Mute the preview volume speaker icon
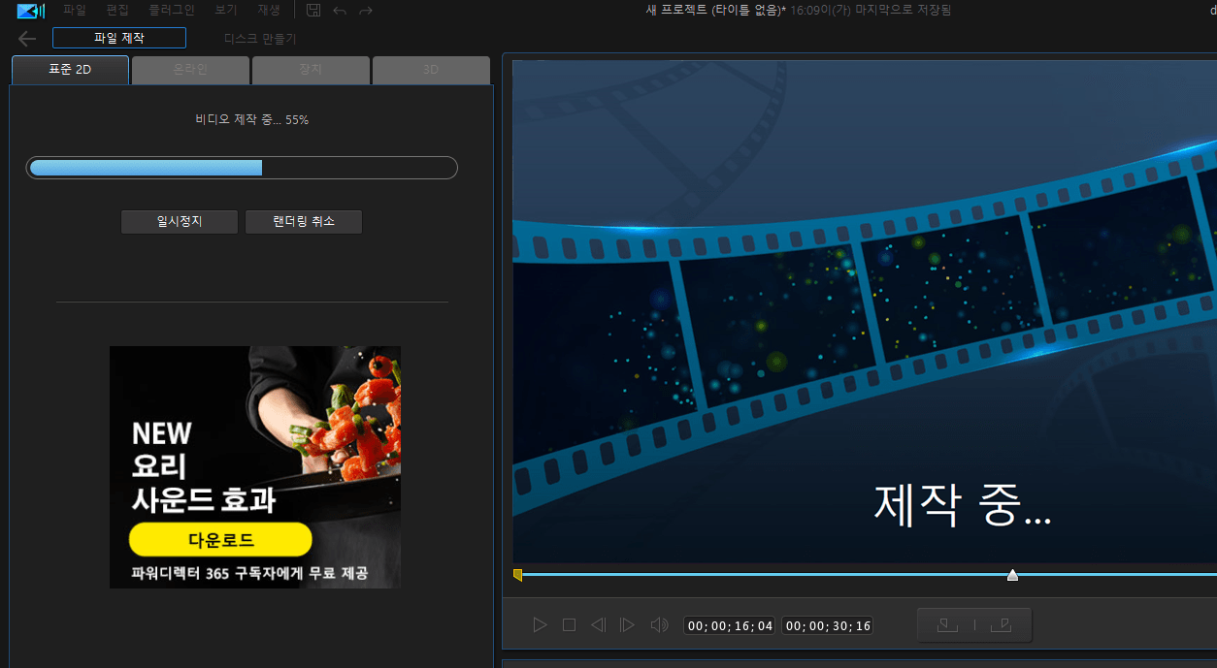The width and height of the screenshot is (1217, 668). click(x=659, y=625)
